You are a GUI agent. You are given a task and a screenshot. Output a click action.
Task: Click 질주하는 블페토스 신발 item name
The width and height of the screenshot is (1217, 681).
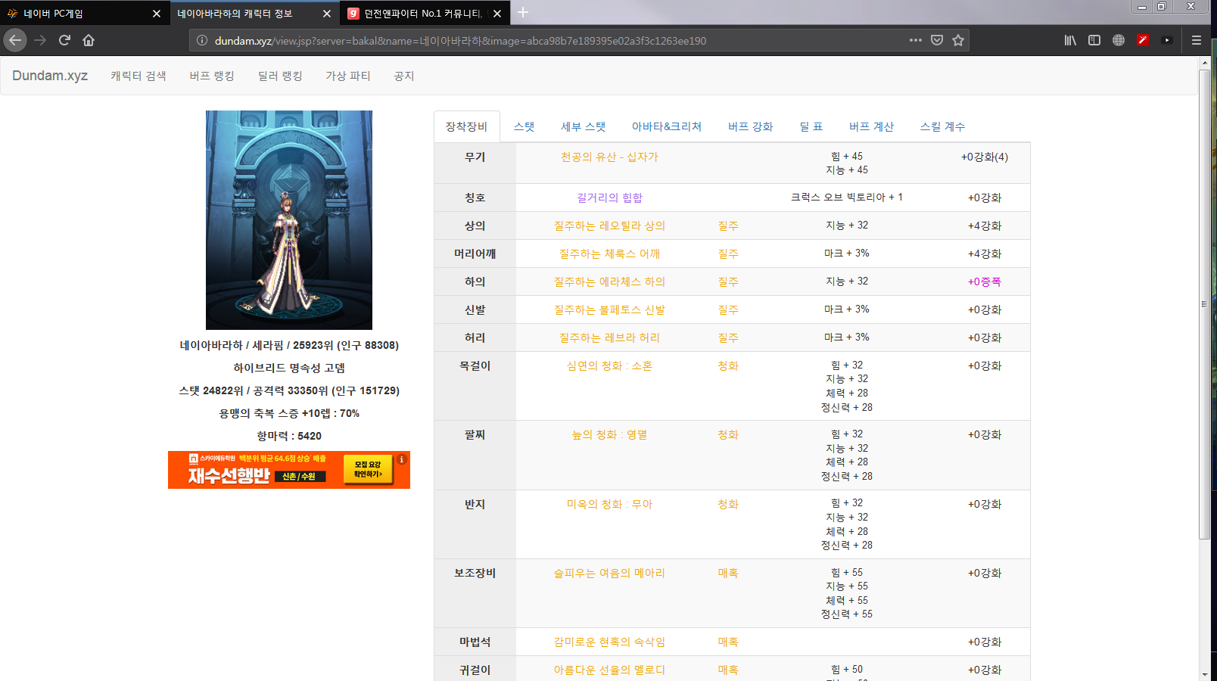coord(609,309)
